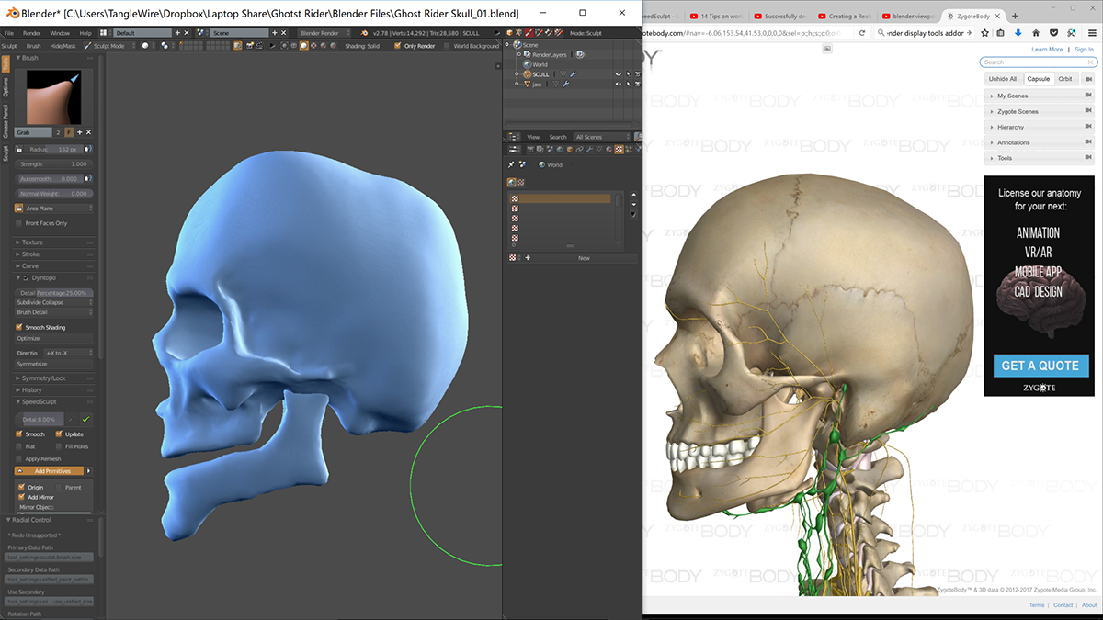Pin the properties context with the pin icon
Image resolution: width=1103 pixels, height=620 pixels.
(512, 165)
